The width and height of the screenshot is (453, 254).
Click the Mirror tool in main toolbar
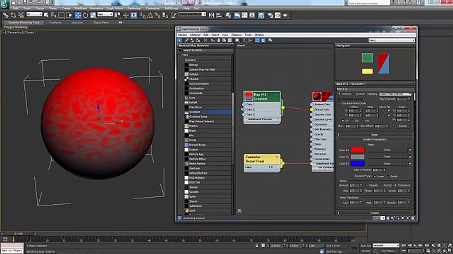pos(212,15)
